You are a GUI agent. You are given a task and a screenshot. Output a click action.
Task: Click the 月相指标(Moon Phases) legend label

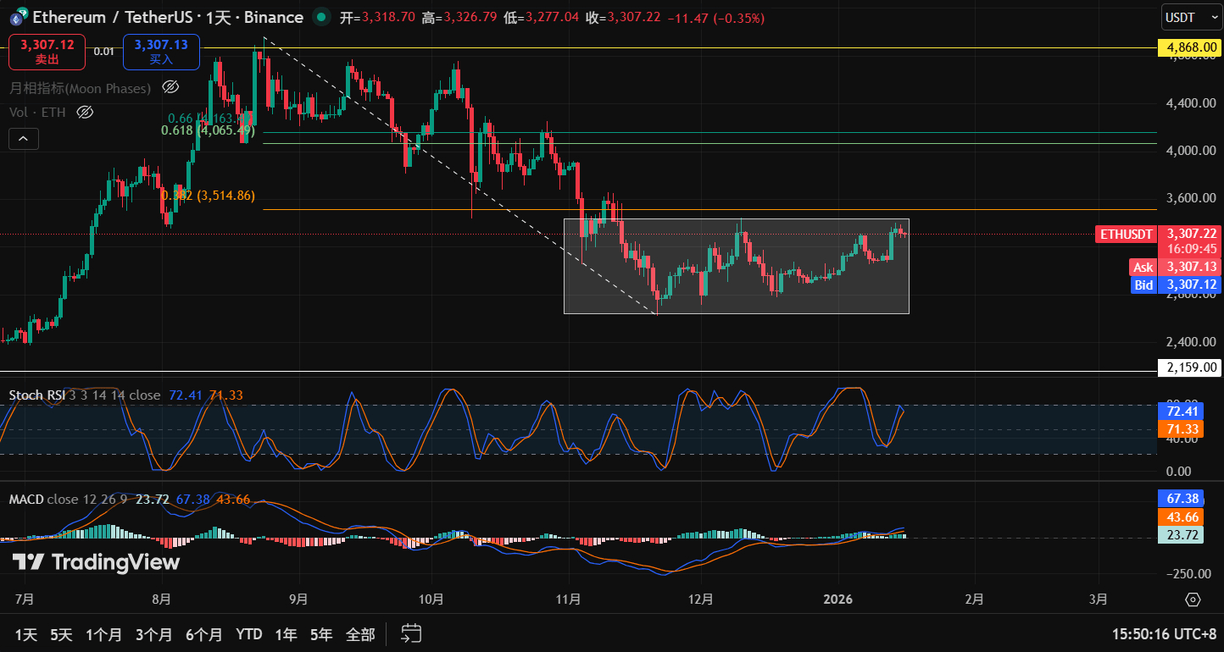pos(81,88)
